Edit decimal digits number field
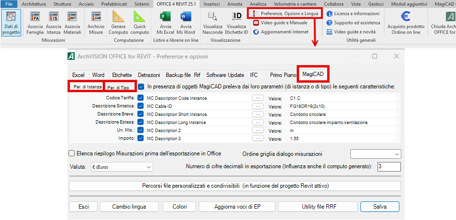 (x=389, y=167)
